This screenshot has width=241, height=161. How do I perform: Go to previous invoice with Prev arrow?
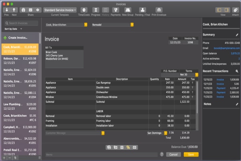coord(6,10)
